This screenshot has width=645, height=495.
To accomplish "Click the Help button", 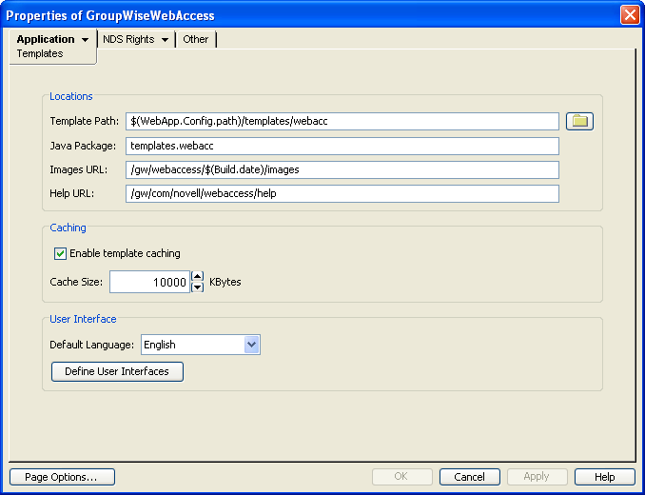I will (x=605, y=477).
